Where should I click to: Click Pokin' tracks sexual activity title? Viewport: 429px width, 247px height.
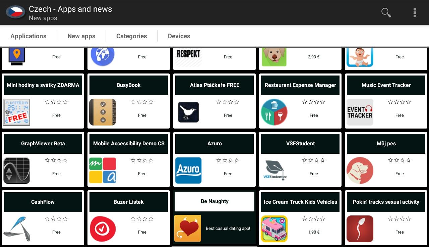[x=386, y=202]
